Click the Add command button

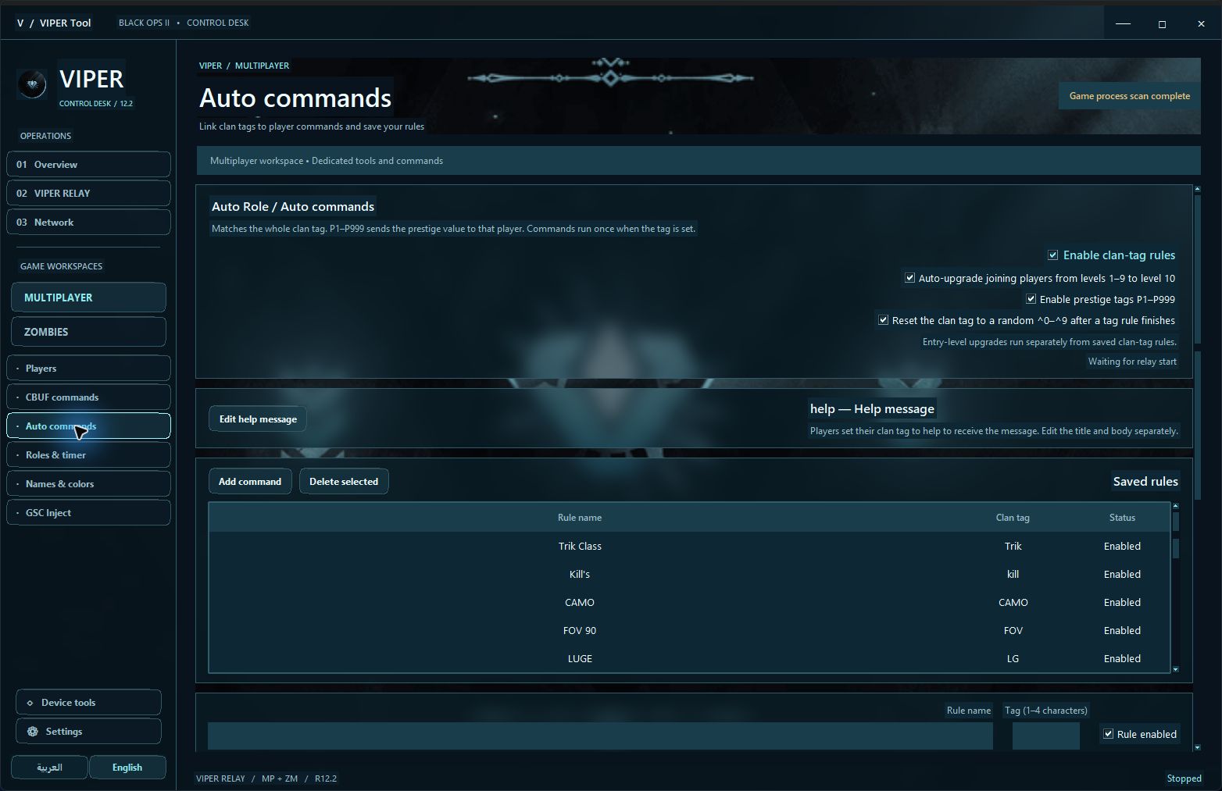point(250,482)
